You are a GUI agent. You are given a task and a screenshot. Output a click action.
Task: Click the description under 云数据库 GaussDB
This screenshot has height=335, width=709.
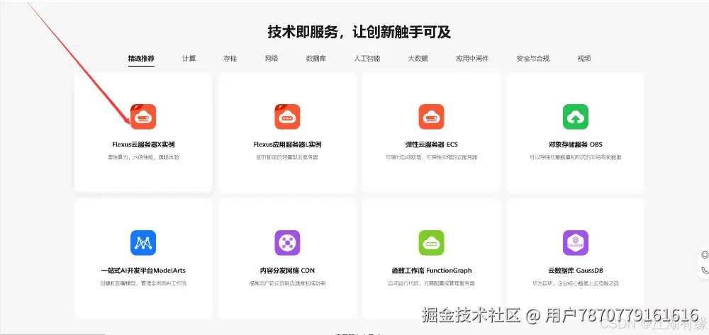point(576,283)
